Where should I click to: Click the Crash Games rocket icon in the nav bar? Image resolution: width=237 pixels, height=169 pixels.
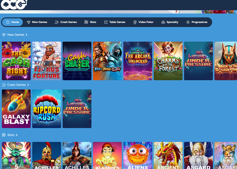[x=57, y=22]
